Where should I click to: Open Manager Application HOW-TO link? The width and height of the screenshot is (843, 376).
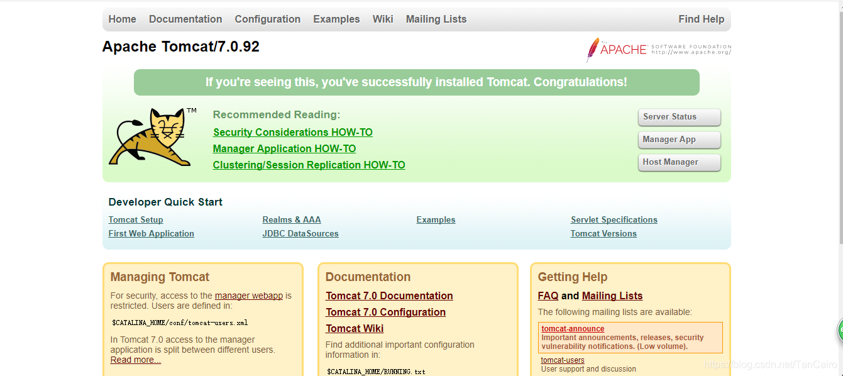coord(284,148)
